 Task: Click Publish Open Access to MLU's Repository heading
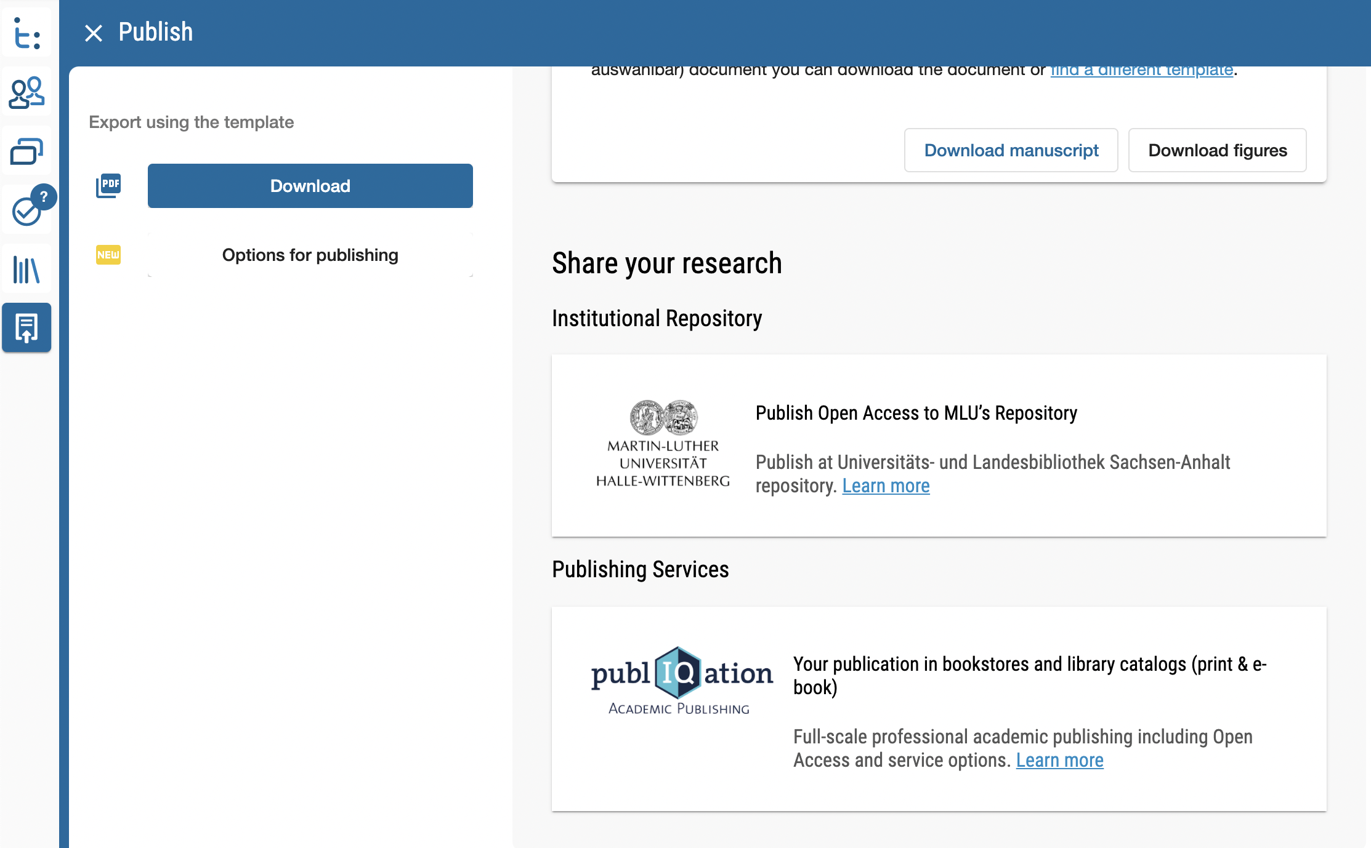click(x=916, y=413)
